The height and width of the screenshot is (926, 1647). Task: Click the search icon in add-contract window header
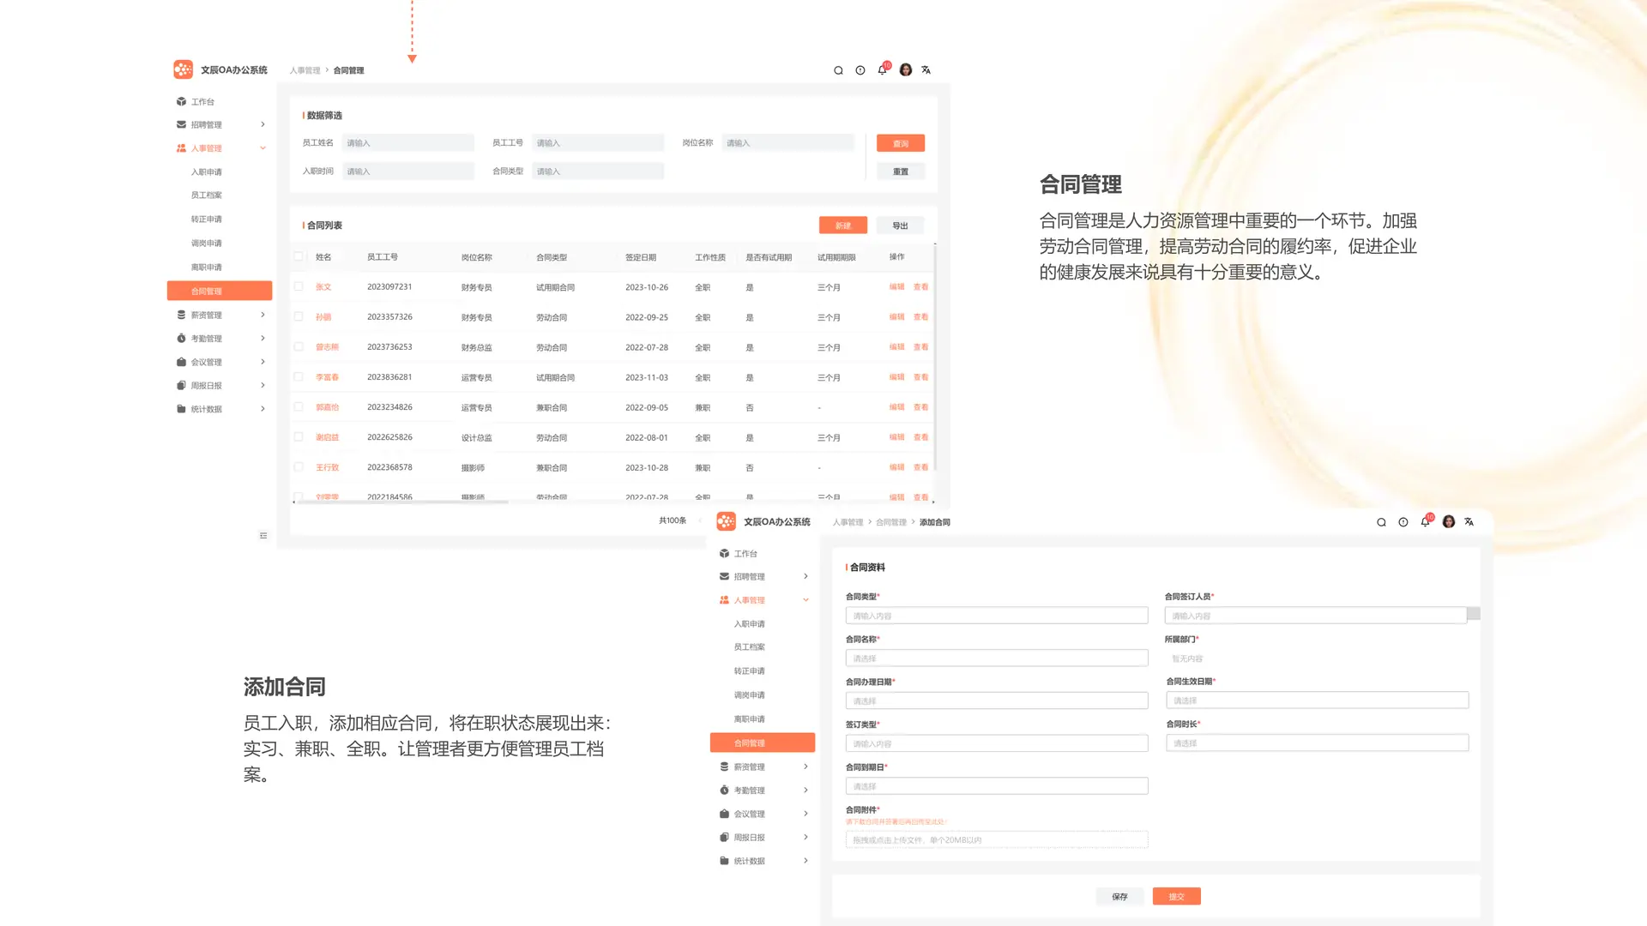(x=1381, y=522)
